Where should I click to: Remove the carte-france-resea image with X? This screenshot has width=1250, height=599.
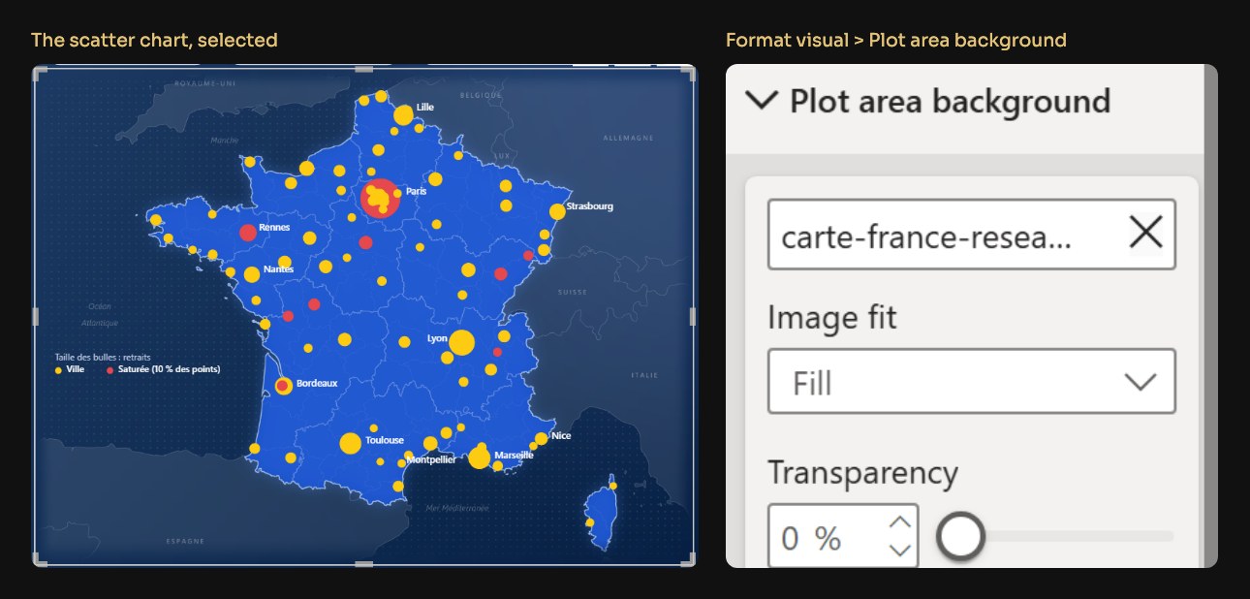(x=1145, y=234)
